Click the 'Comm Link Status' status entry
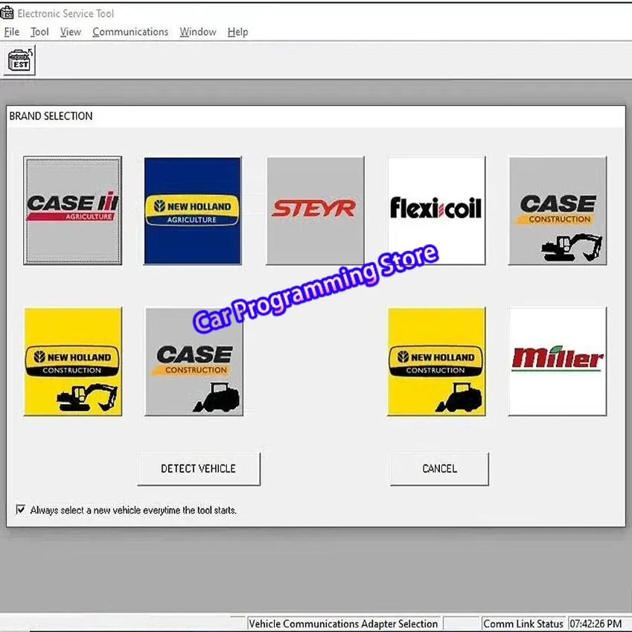 point(523,624)
